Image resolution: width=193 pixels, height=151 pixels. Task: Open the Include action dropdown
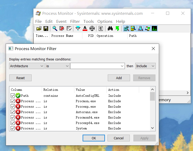coord(145,66)
